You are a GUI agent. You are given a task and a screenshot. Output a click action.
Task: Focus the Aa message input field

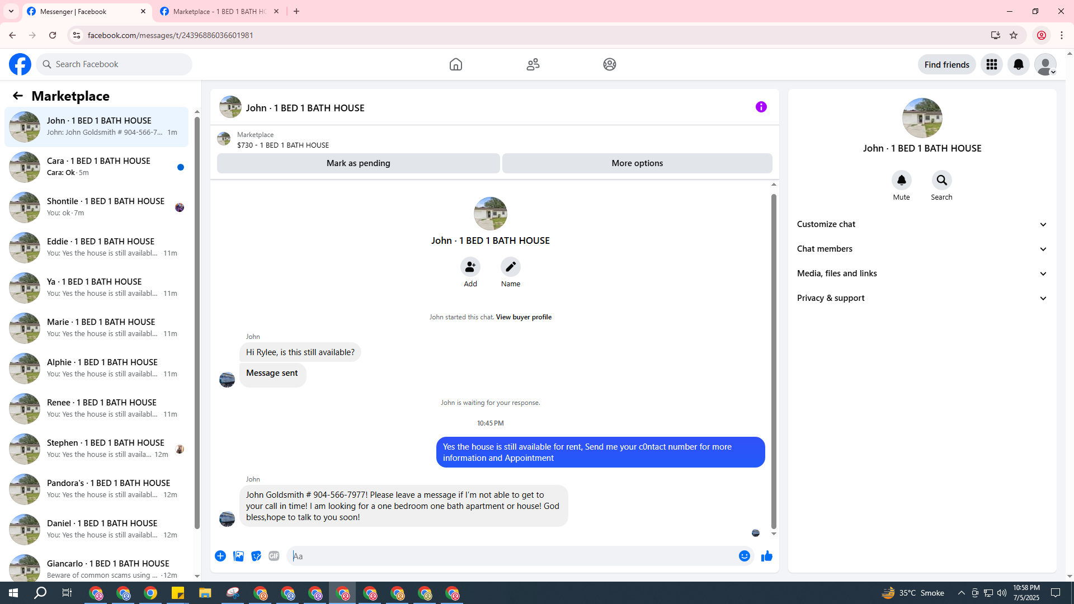[512, 556]
